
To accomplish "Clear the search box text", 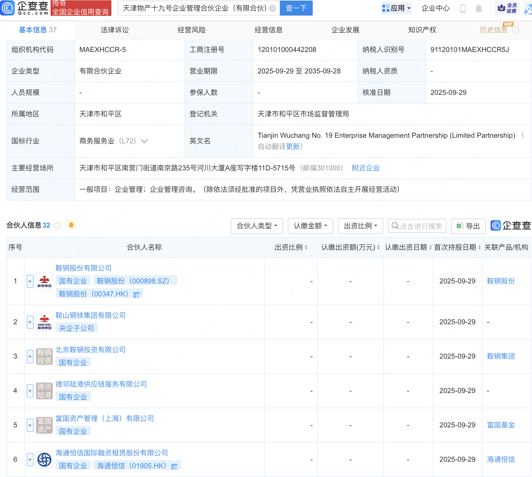I will tap(273, 8).
